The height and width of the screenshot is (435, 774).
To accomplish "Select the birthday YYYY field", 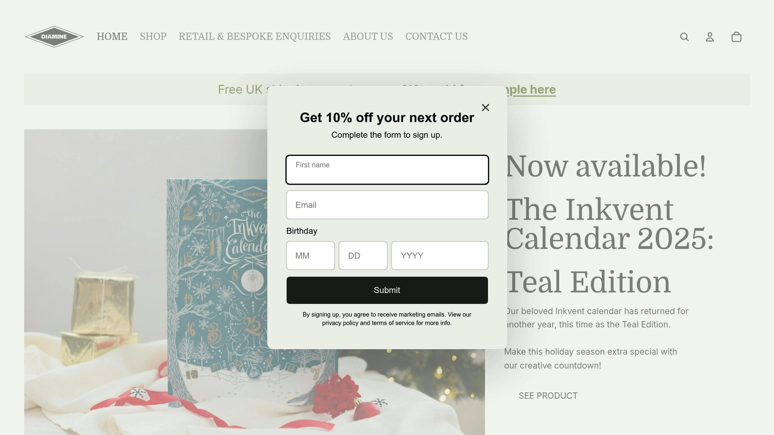I will 440,256.
